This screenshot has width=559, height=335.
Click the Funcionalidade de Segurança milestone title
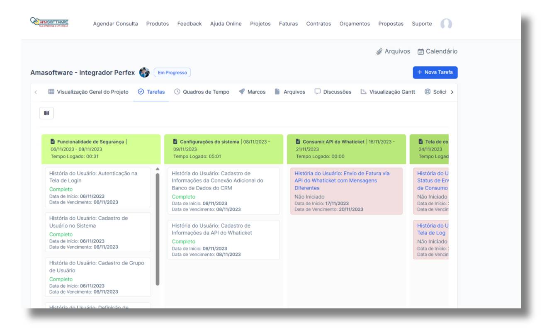[90, 142]
